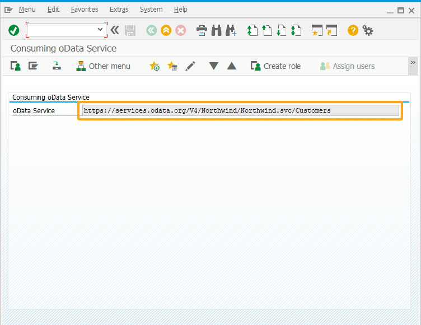Click the SAP Business Workplace inbox icon
Viewport: 421px width, 325px height.
pyautogui.click(x=57, y=66)
